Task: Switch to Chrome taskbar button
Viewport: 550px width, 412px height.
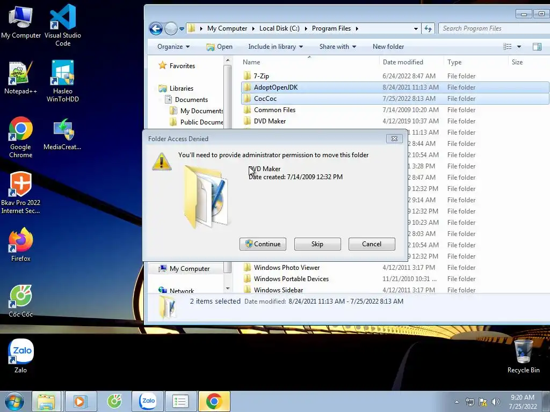Action: point(214,401)
